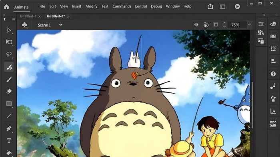Select the Paint Bucket tool

coord(9,153)
